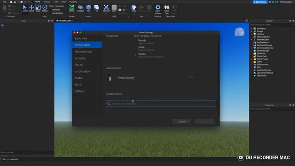Activate the Move tool

[31, 8]
